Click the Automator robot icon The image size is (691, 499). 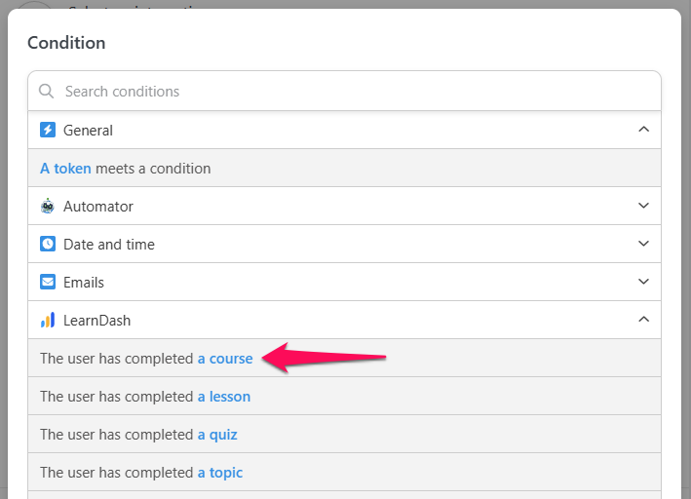tap(48, 206)
